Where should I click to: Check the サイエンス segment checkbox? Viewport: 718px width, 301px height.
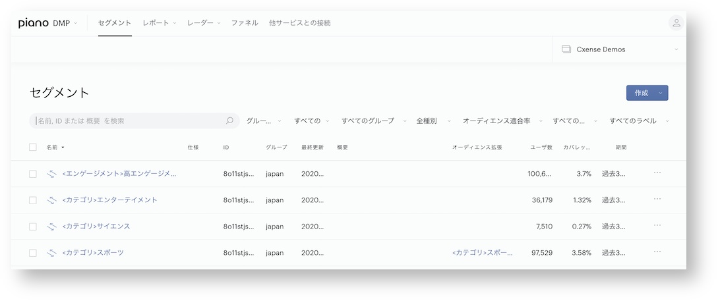pos(33,227)
